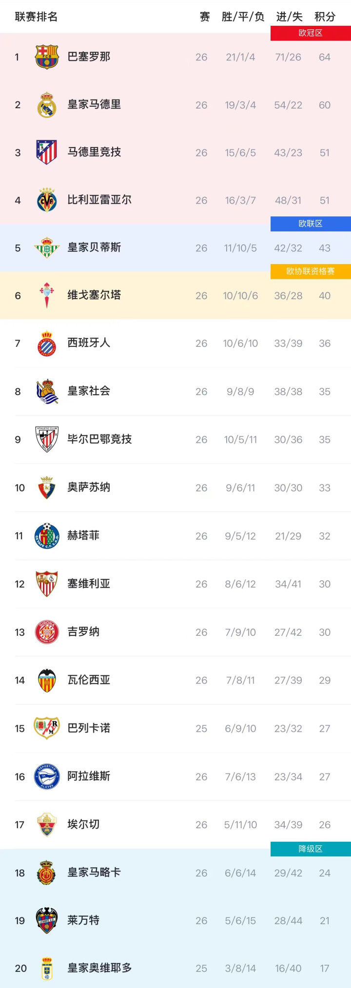Click the Real Betis green crest
This screenshot has height=988, width=351.
click(x=47, y=247)
